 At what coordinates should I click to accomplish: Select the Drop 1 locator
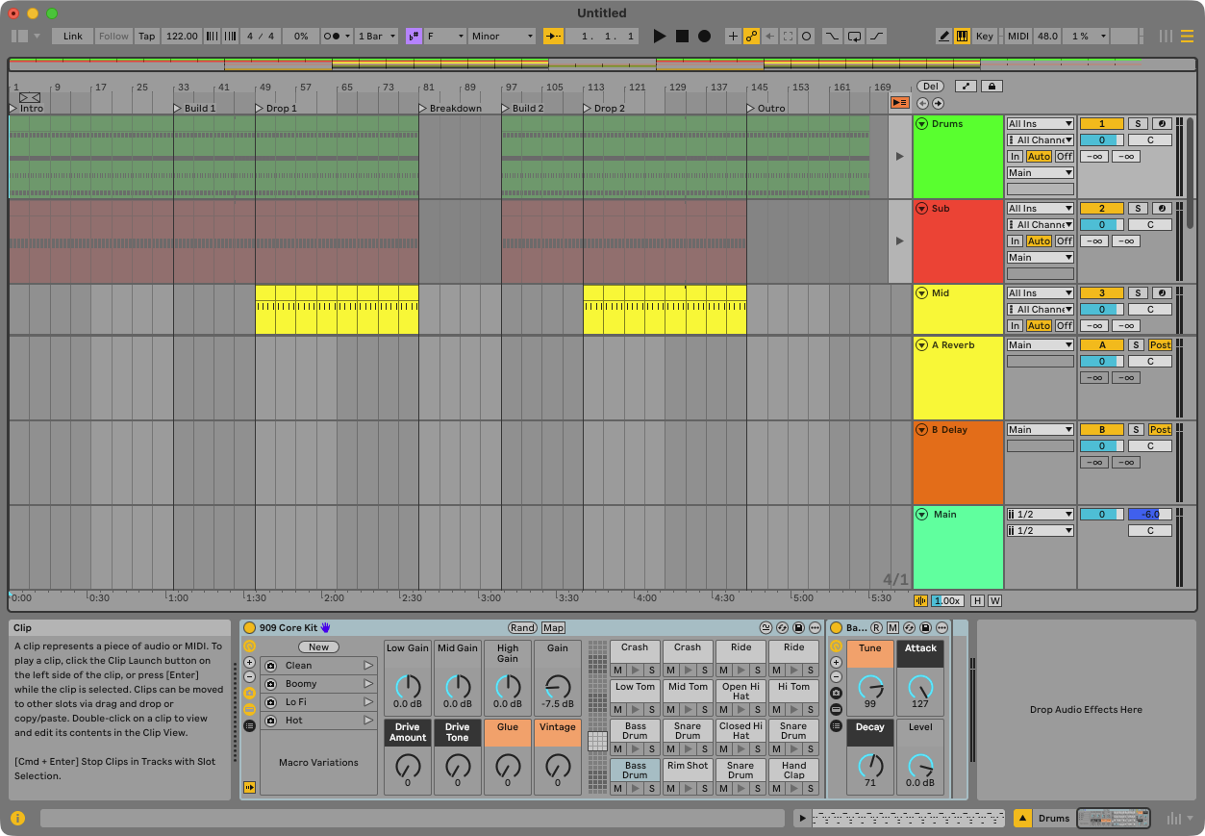pos(276,108)
